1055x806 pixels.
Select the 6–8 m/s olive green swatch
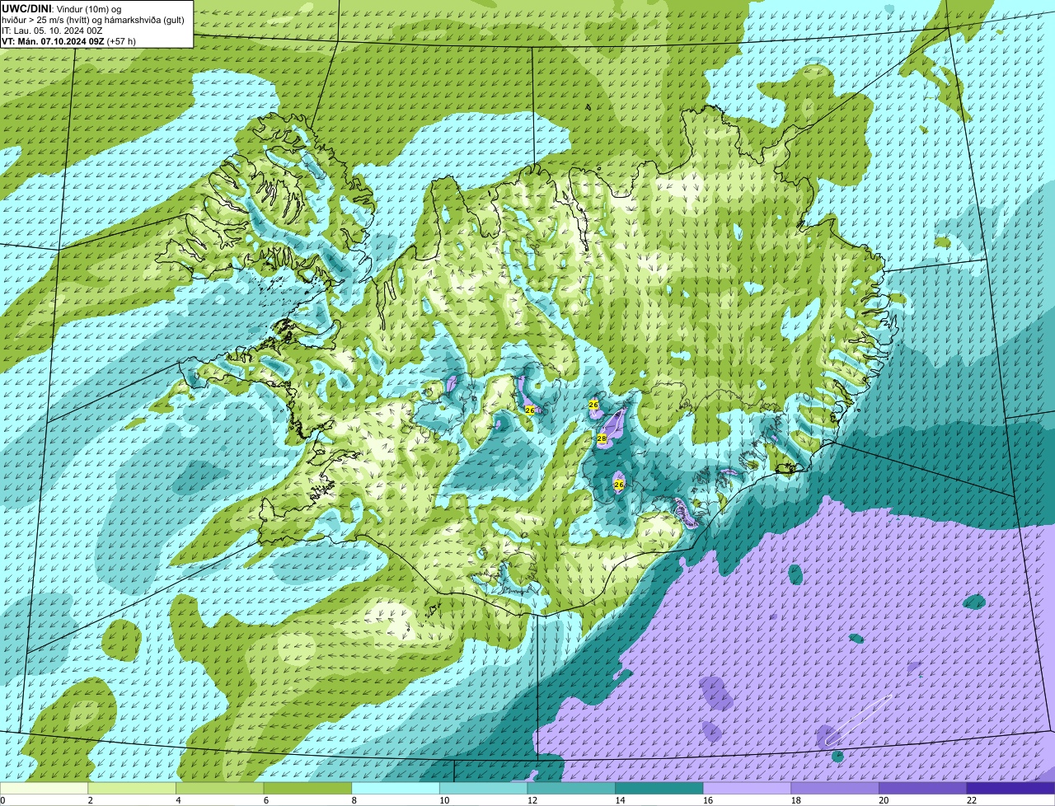click(x=307, y=788)
